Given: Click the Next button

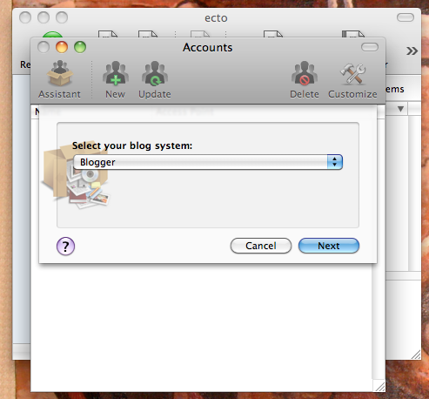Looking at the screenshot, I should coord(329,246).
